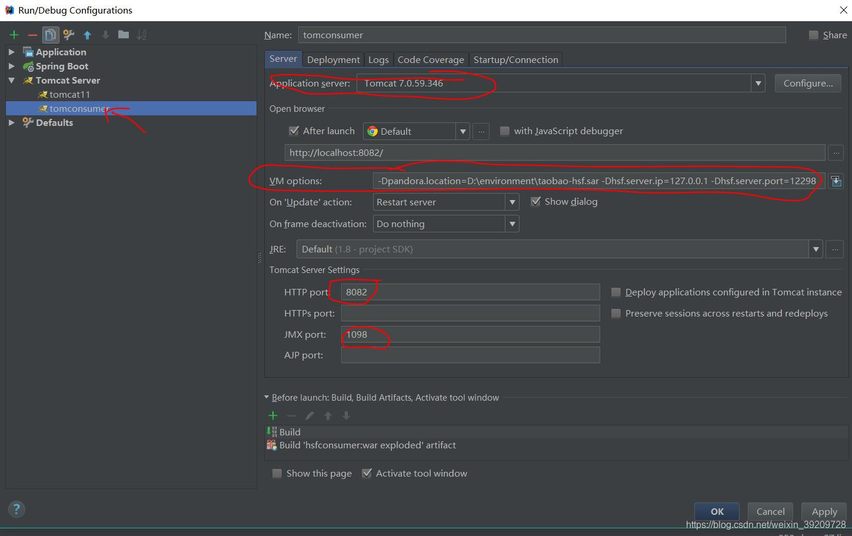Copy the selected configuration
Image resolution: width=852 pixels, height=536 pixels.
pos(51,35)
